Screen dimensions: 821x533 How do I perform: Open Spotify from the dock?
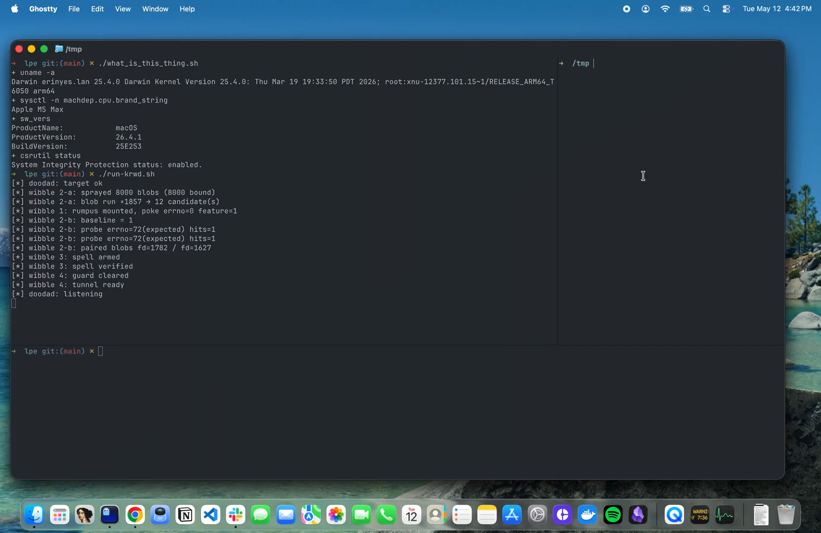pyautogui.click(x=613, y=515)
